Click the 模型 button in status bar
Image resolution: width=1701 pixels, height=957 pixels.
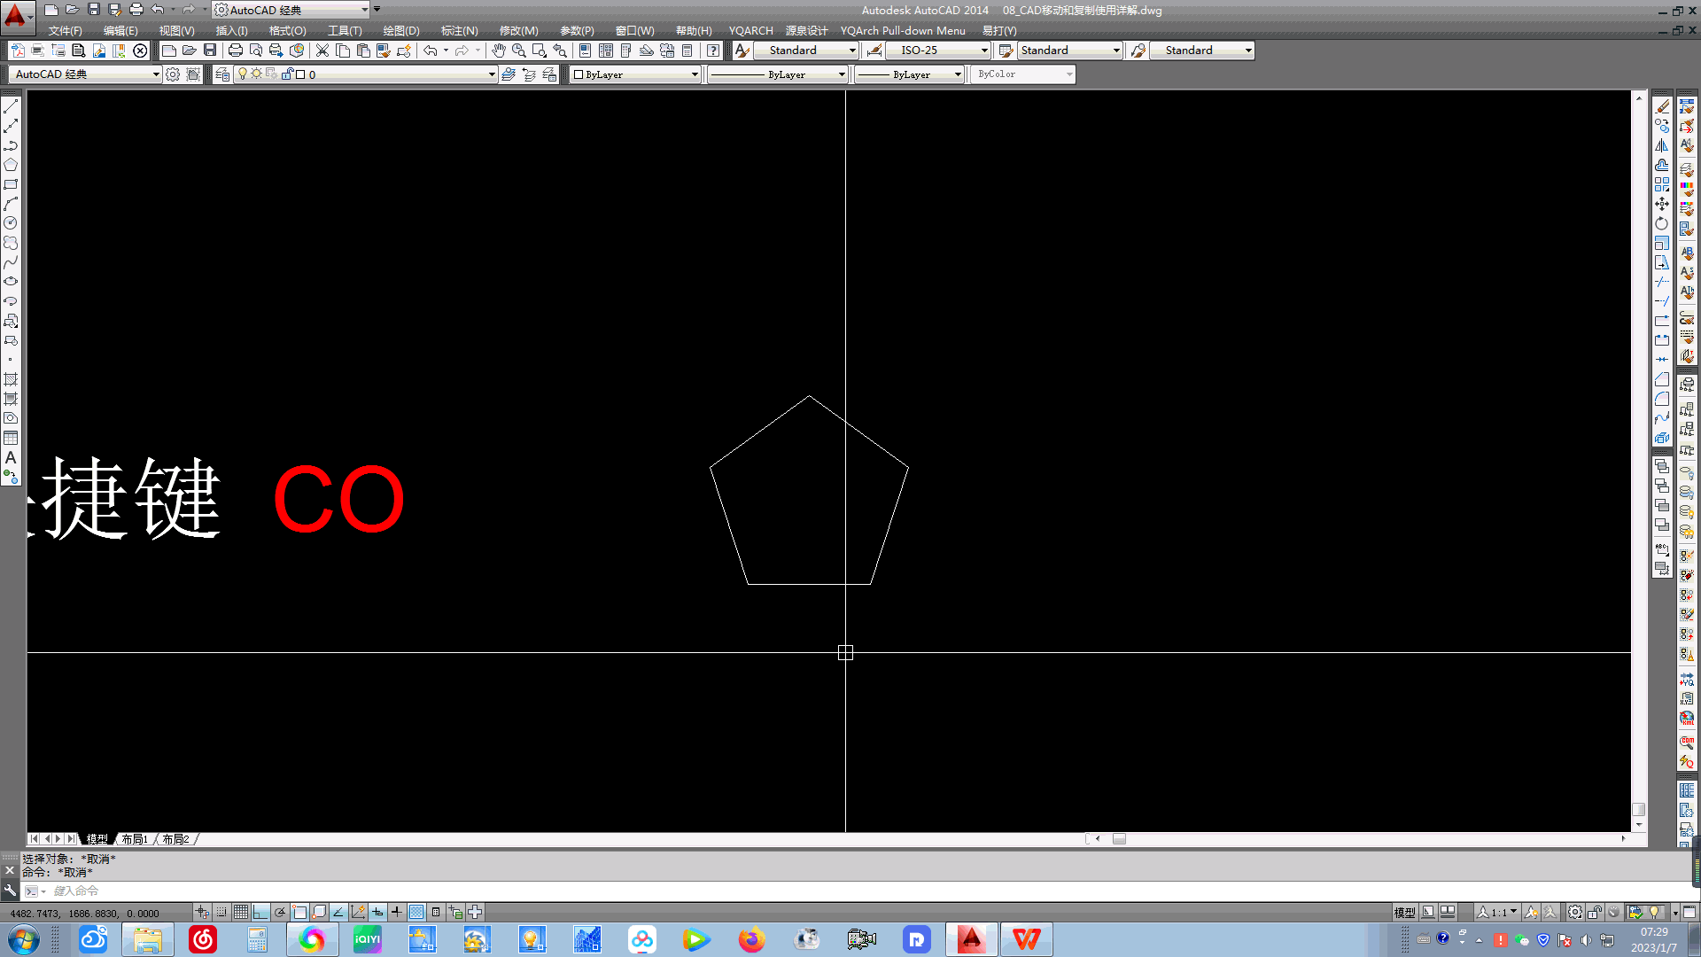pyautogui.click(x=1405, y=912)
